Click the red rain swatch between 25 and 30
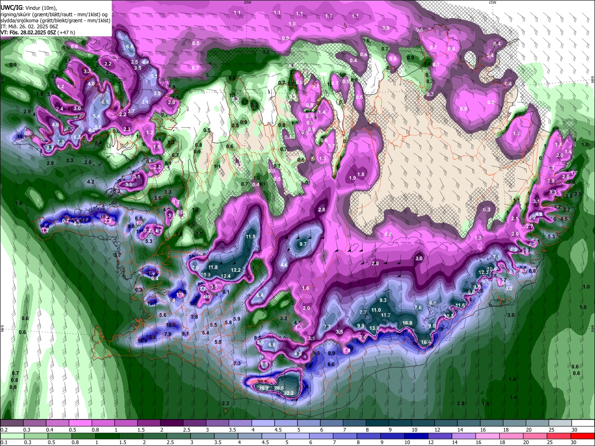The height and width of the screenshot is (446, 595). point(558,436)
